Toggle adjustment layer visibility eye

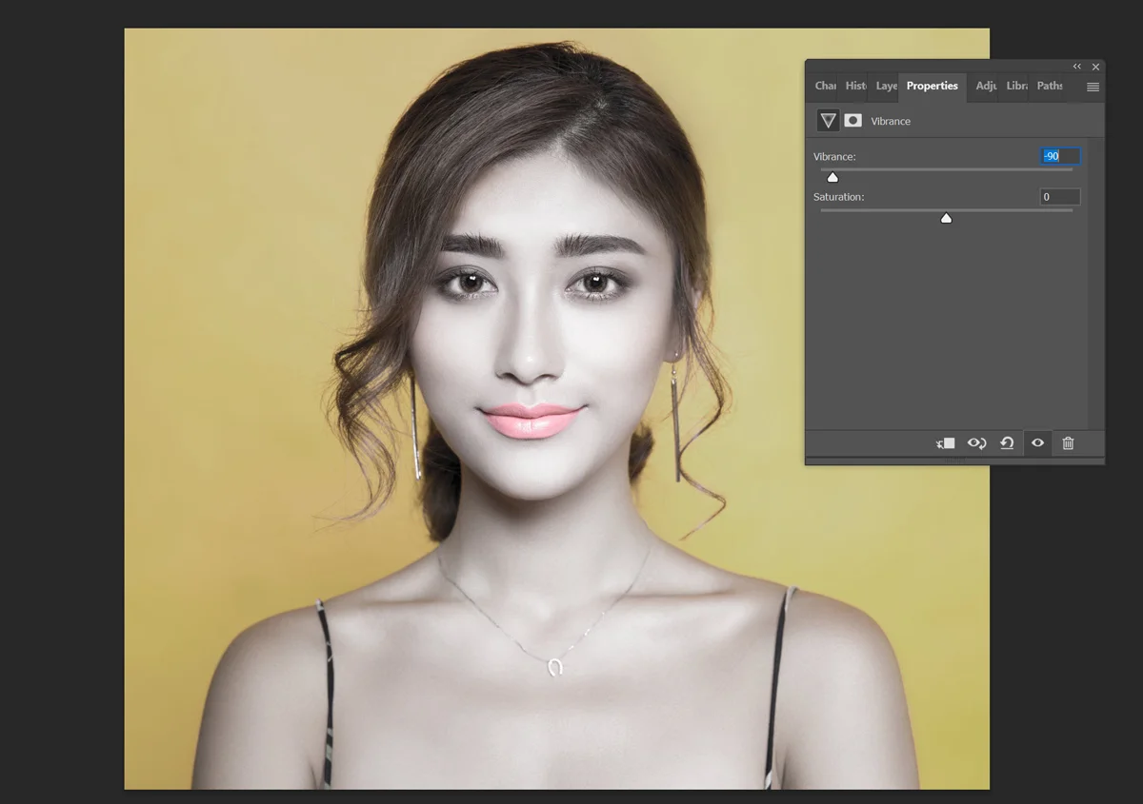pos(1037,443)
